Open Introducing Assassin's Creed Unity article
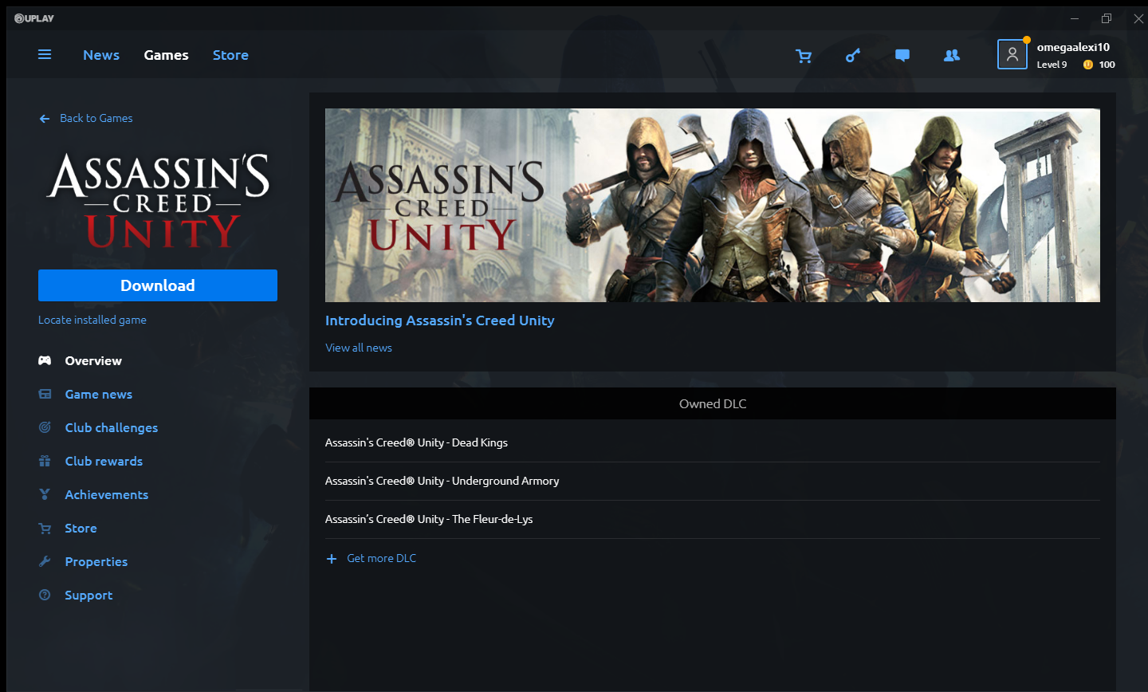 [x=439, y=320]
